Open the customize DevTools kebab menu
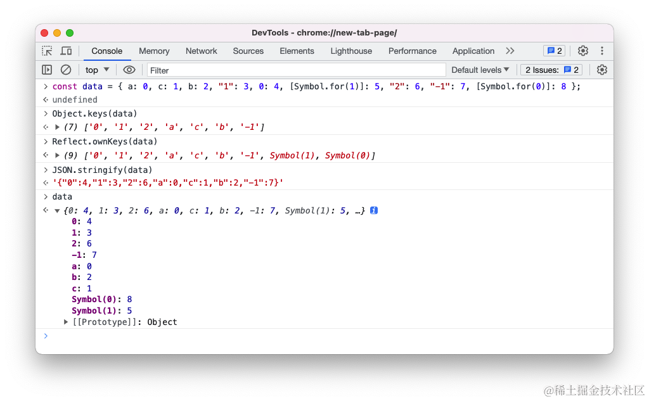Image resolution: width=649 pixels, height=401 pixels. (x=602, y=51)
